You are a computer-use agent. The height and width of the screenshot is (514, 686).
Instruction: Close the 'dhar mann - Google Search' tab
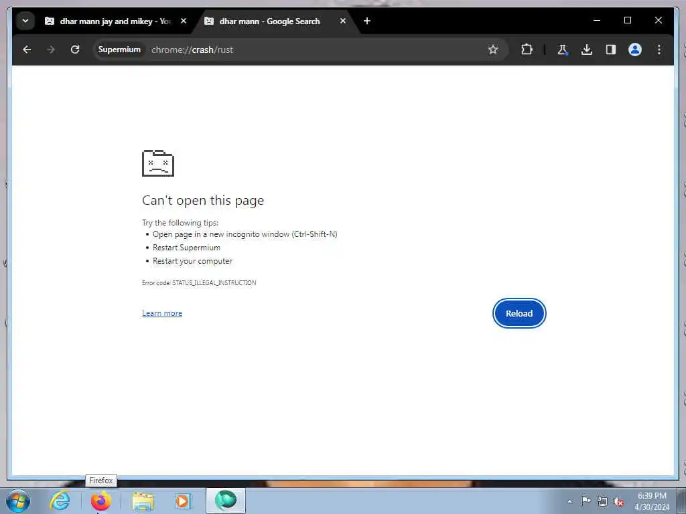(x=343, y=21)
